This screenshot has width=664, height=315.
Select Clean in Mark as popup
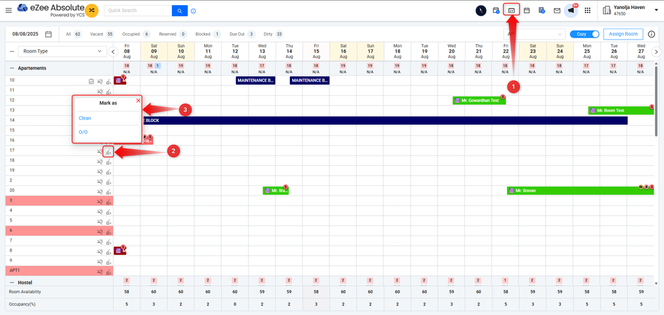[85, 119]
